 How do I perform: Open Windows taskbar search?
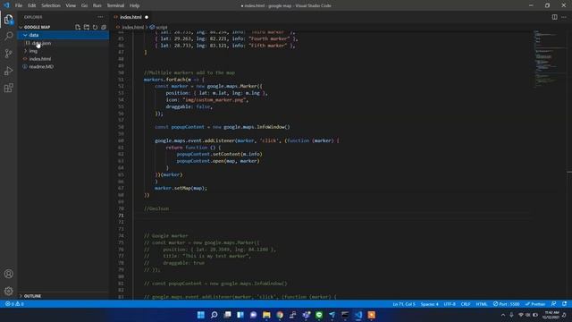[214, 315]
